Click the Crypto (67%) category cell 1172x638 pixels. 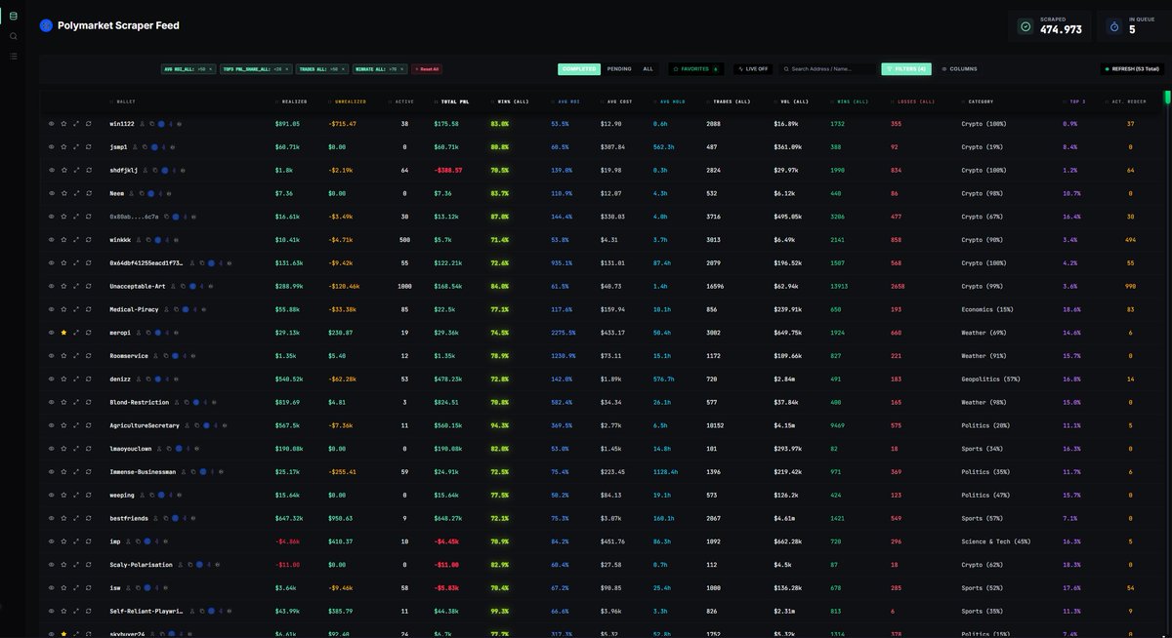(x=983, y=217)
